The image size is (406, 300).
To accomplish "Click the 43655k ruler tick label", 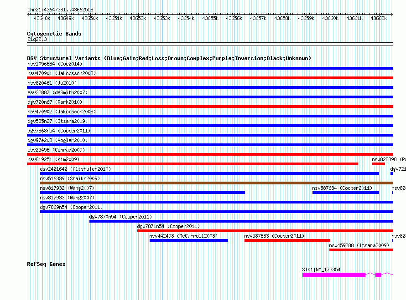I will (x=210, y=18).
